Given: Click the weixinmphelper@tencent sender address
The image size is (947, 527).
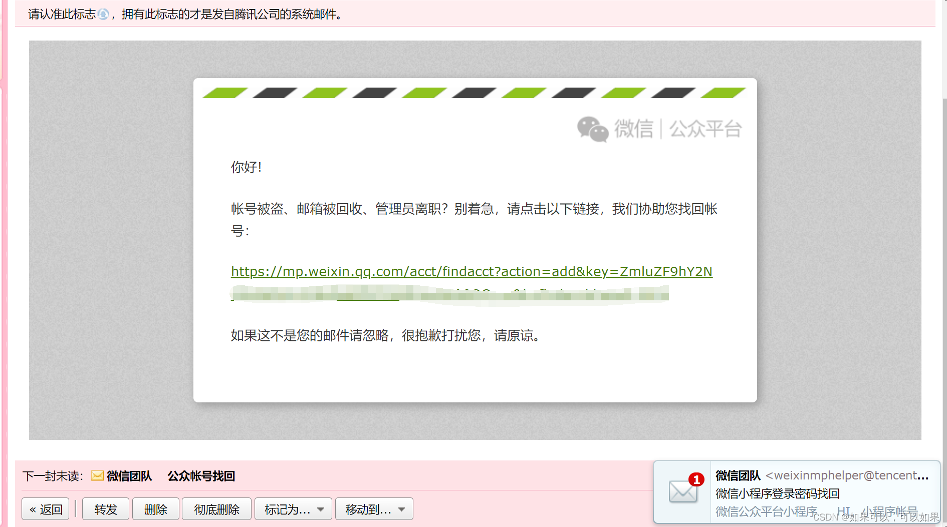Looking at the screenshot, I should (847, 475).
